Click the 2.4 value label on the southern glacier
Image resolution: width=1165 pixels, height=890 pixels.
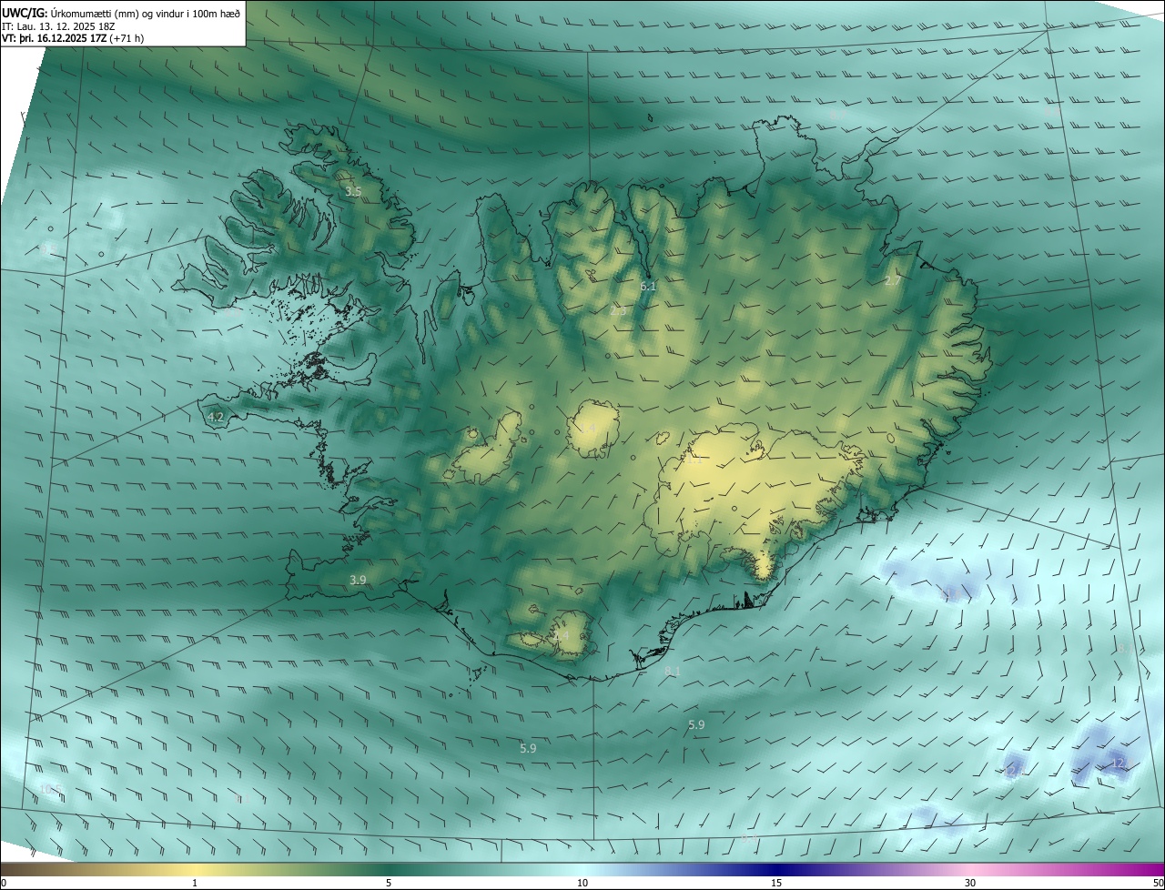tap(561, 635)
